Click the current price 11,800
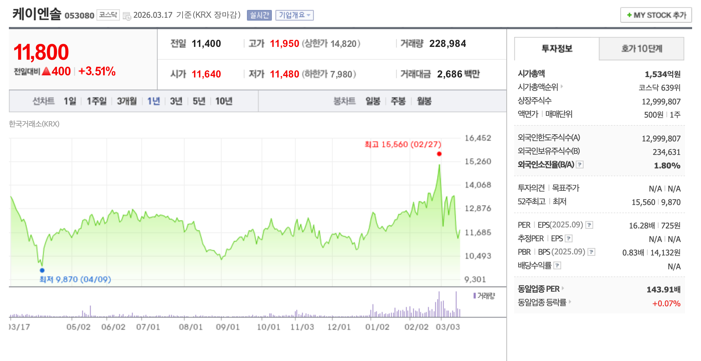Image resolution: width=701 pixels, height=361 pixels. (x=41, y=52)
